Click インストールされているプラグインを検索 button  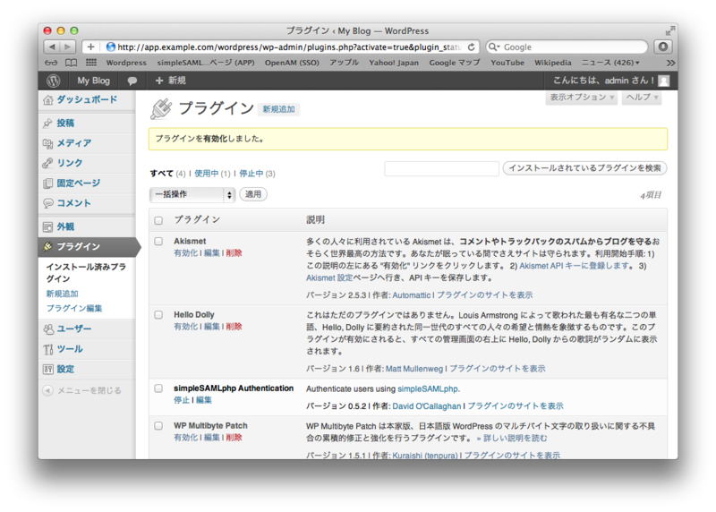585,168
